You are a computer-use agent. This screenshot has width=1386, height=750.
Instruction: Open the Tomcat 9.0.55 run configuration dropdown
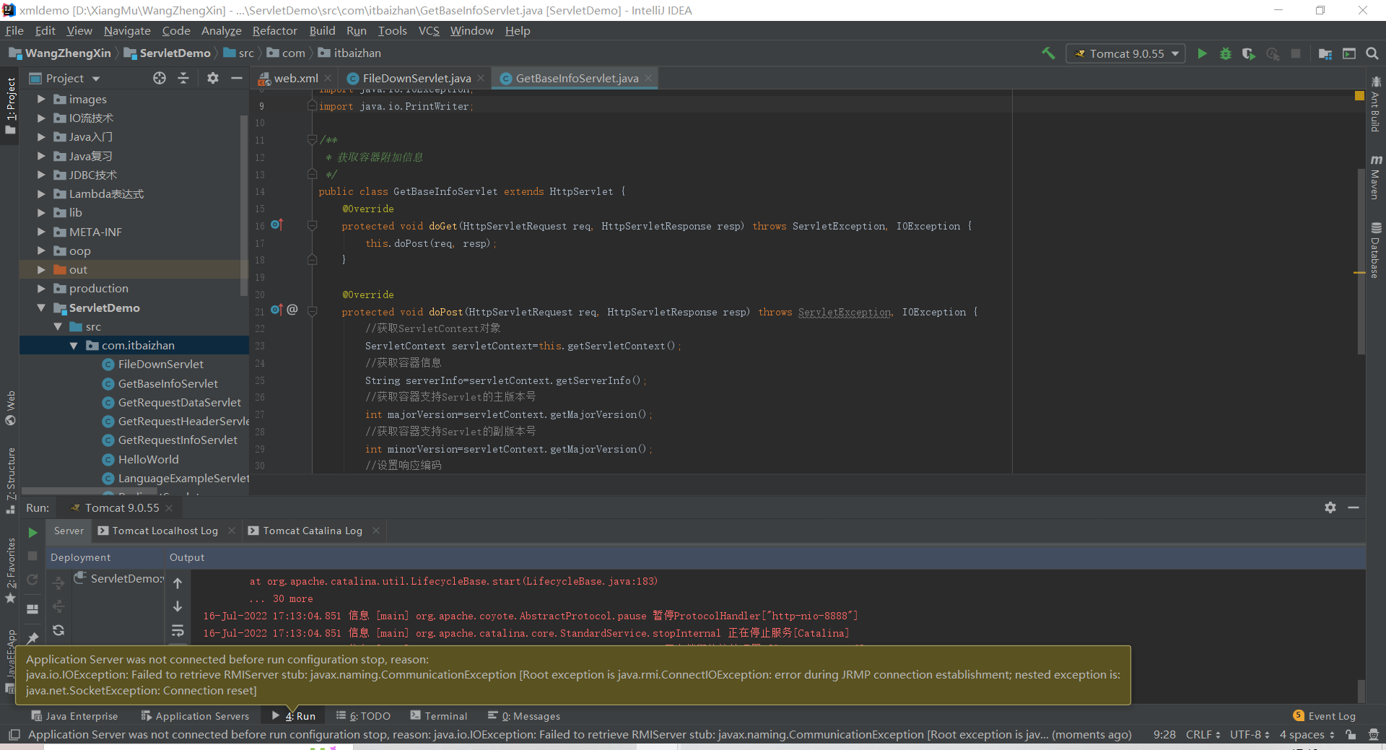1126,53
